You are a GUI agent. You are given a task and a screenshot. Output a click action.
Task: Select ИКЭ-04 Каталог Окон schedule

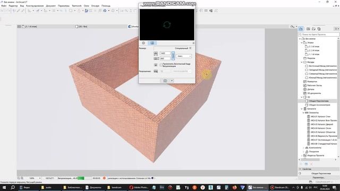pos(319,128)
